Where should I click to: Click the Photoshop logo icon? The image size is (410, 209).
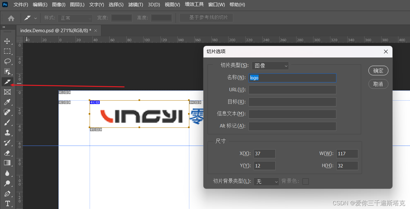5,5
